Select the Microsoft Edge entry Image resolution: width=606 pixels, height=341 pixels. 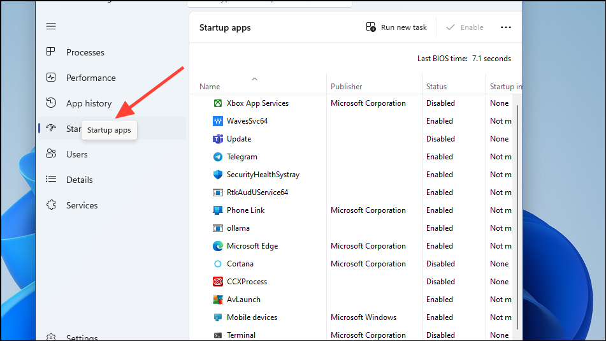pyautogui.click(x=252, y=246)
